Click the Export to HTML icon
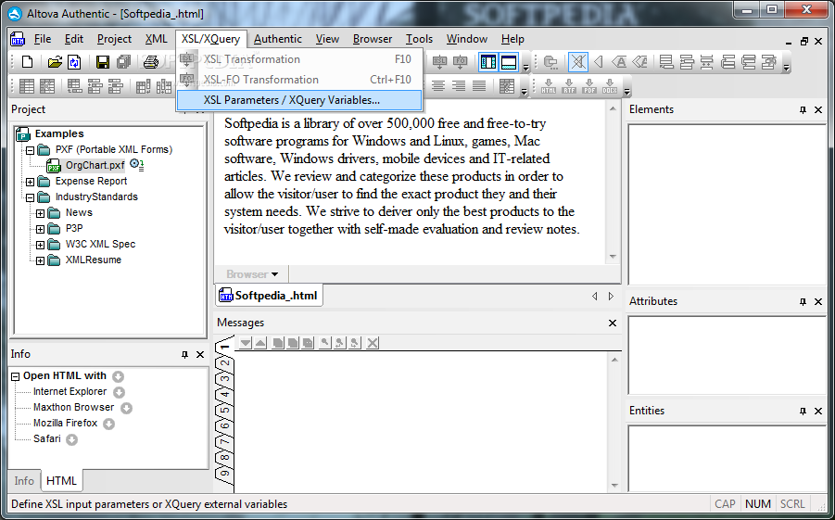835x520 pixels. coord(549,86)
